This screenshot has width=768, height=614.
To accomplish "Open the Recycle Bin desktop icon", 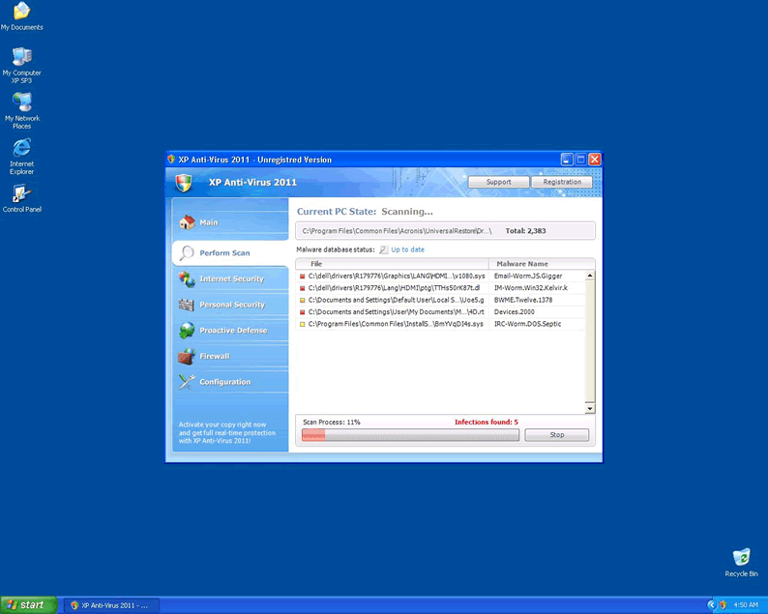I will [741, 558].
